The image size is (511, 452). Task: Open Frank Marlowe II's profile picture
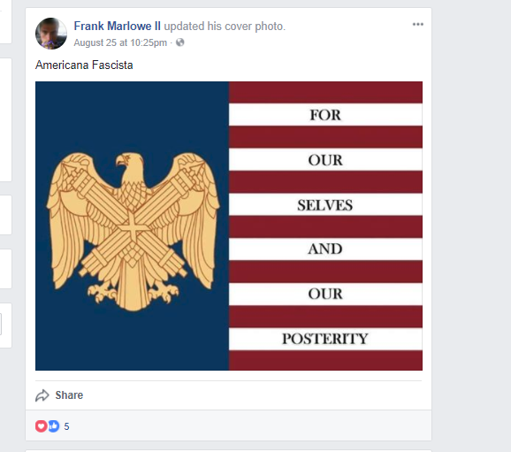(x=51, y=34)
